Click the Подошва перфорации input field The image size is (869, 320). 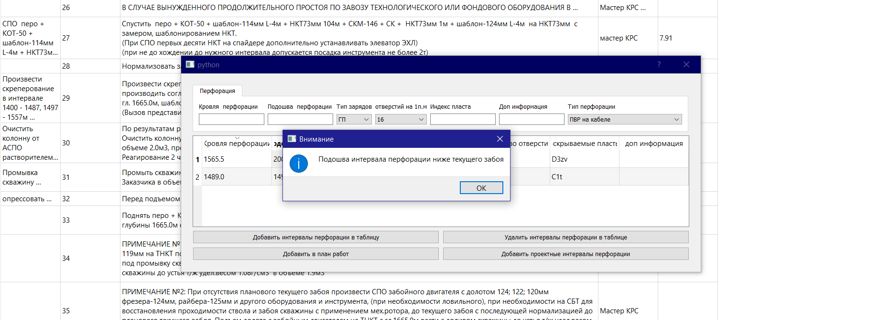[300, 119]
